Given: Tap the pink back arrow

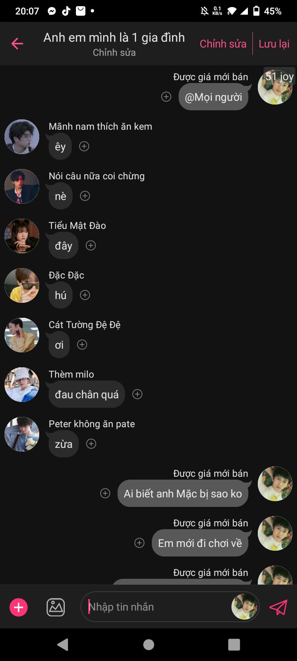Looking at the screenshot, I should click(x=17, y=43).
